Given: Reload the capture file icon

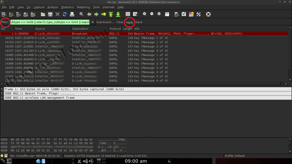Looking at the screenshot, I should click(x=64, y=14).
